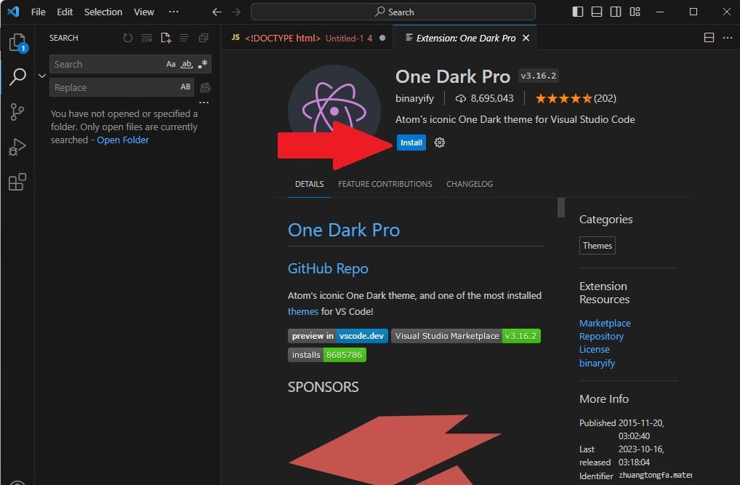Clear the search results
This screenshot has width=740, height=485.
[146, 38]
